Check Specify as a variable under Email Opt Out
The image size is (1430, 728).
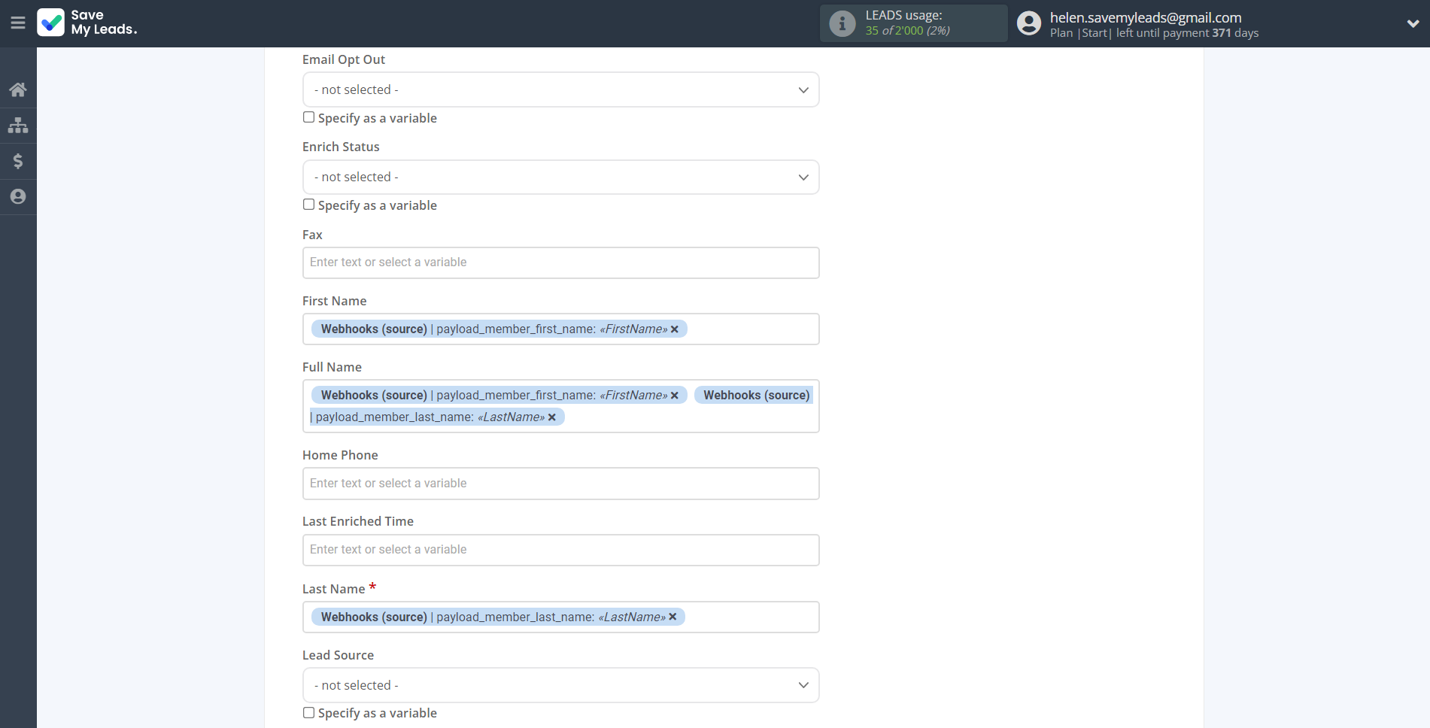[x=308, y=117]
